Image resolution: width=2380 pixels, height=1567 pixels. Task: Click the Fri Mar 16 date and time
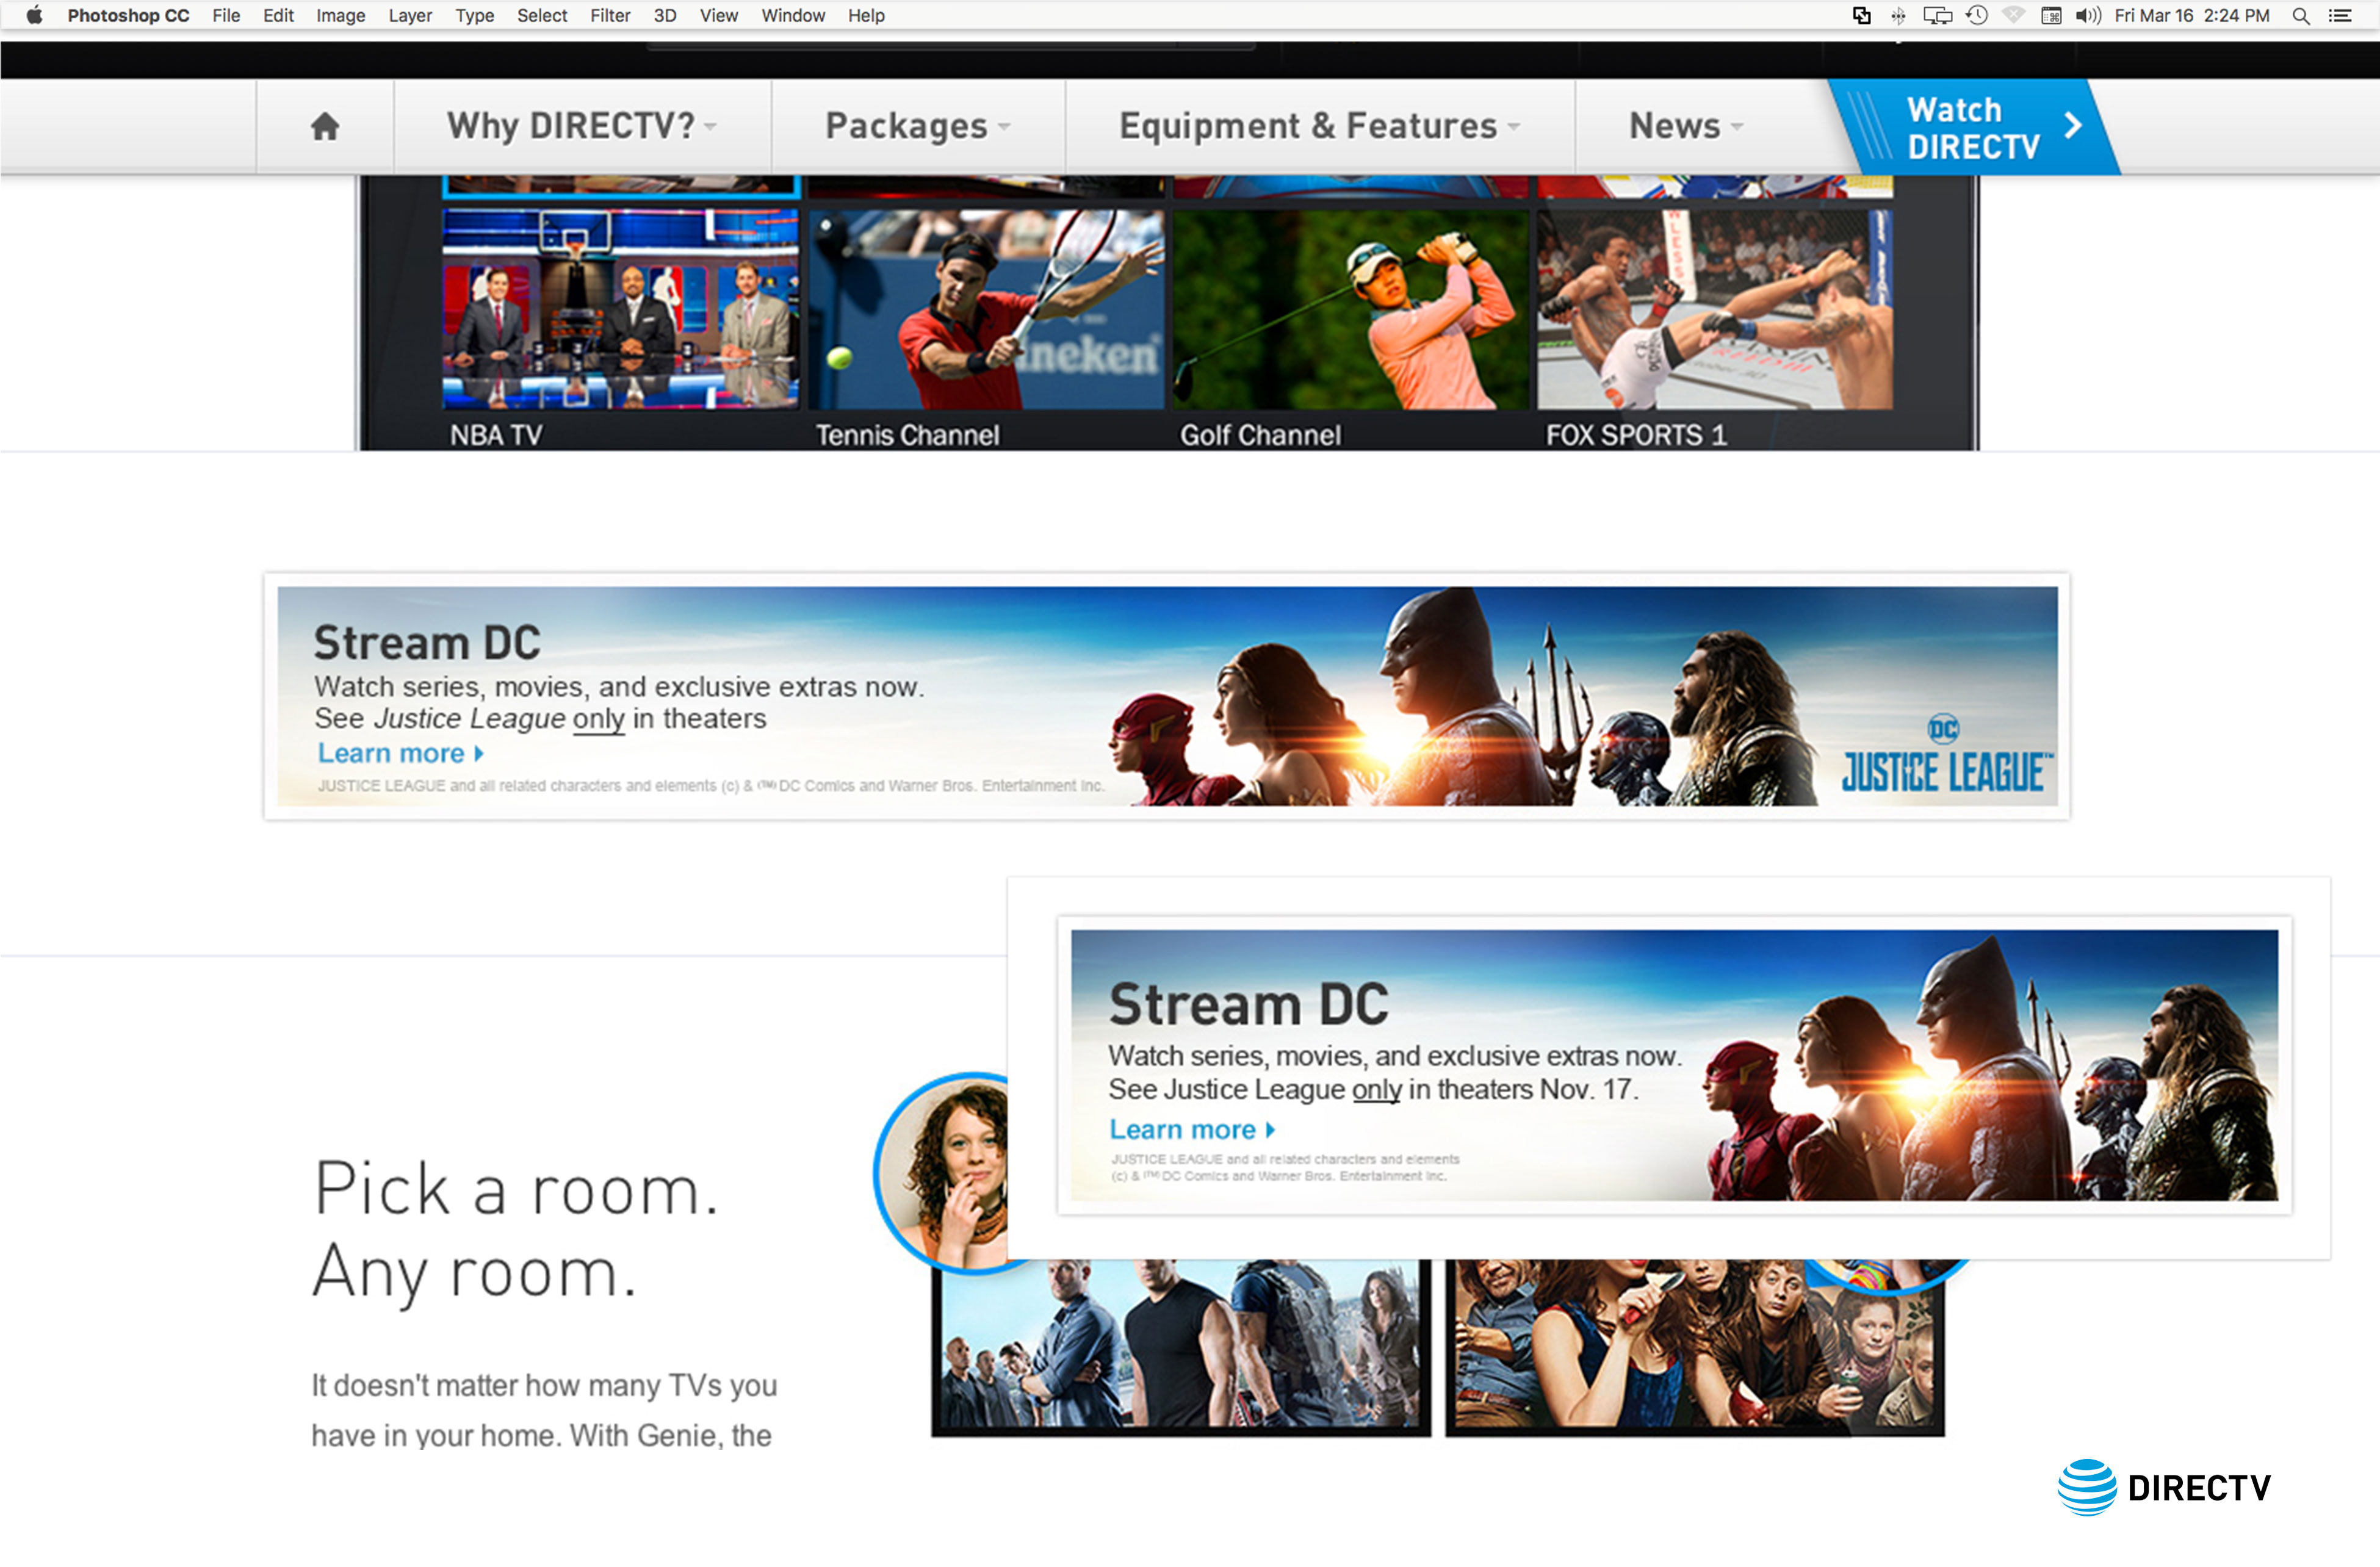coord(2192,15)
